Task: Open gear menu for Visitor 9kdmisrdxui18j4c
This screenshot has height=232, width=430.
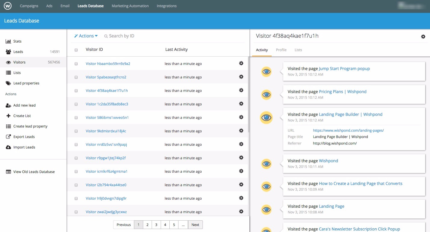Action: (x=241, y=131)
